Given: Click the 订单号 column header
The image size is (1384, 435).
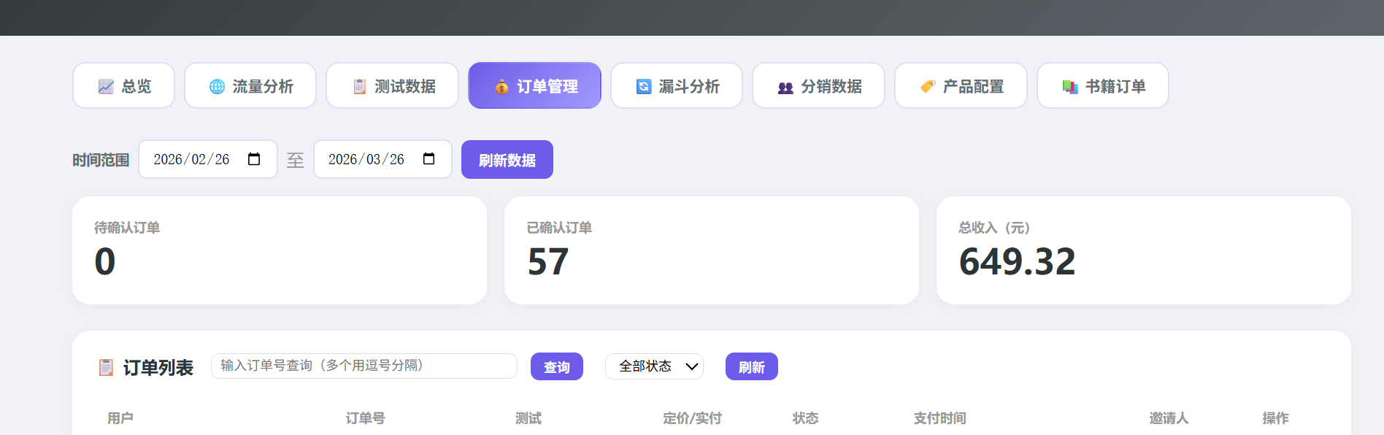Looking at the screenshot, I should click(366, 418).
